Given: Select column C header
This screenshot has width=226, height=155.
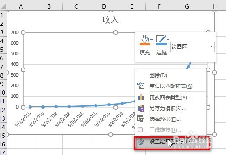Looking at the screenshot, I should (x=76, y=6).
